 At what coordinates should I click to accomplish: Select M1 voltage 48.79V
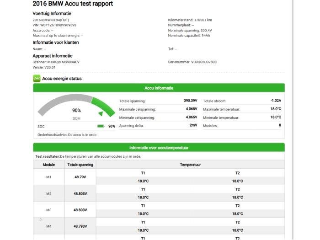tap(80, 177)
